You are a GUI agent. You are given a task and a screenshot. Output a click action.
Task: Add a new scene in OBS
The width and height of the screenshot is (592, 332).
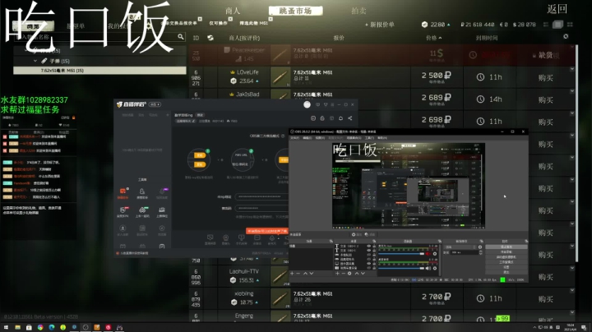[292, 274]
